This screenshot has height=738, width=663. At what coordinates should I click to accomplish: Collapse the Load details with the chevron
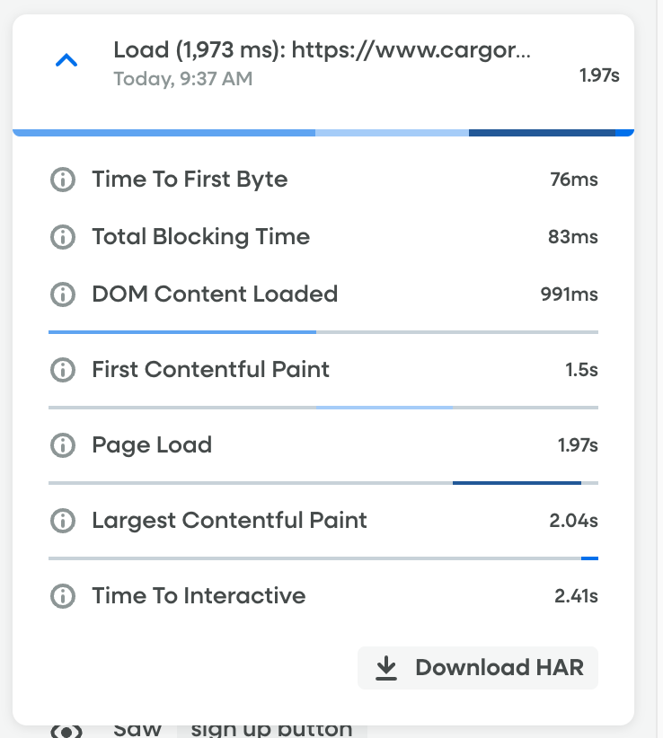pos(66,61)
